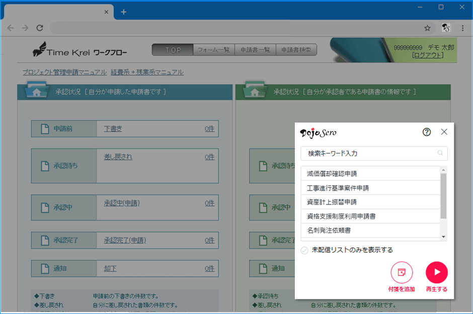Toggle 未配信リストのみを表示する checkbox
This screenshot has height=314, width=473.
pyautogui.click(x=304, y=250)
